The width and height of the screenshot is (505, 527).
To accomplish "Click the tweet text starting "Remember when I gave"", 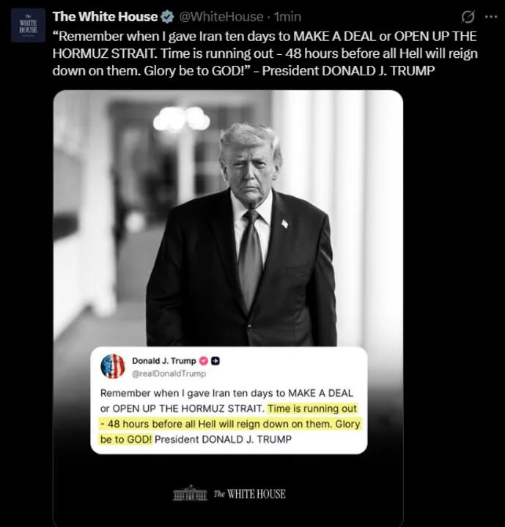I will tap(265, 53).
